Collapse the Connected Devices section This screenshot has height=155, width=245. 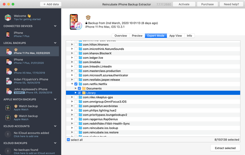coord(55,26)
